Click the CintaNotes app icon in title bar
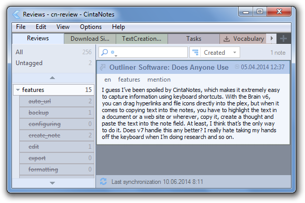The height and width of the screenshot is (203, 305). click(x=16, y=14)
